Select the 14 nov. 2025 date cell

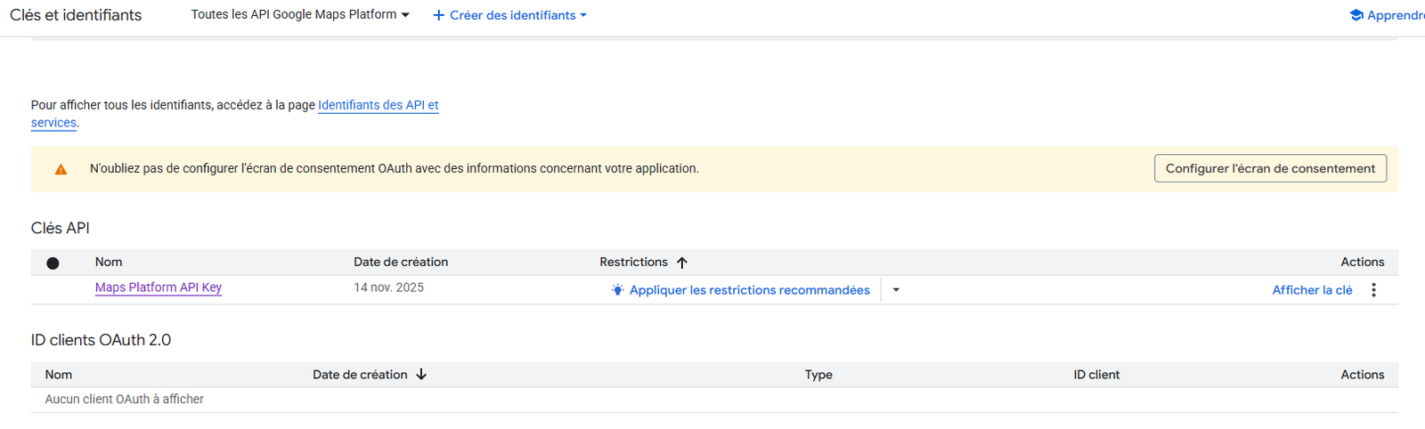tap(388, 287)
